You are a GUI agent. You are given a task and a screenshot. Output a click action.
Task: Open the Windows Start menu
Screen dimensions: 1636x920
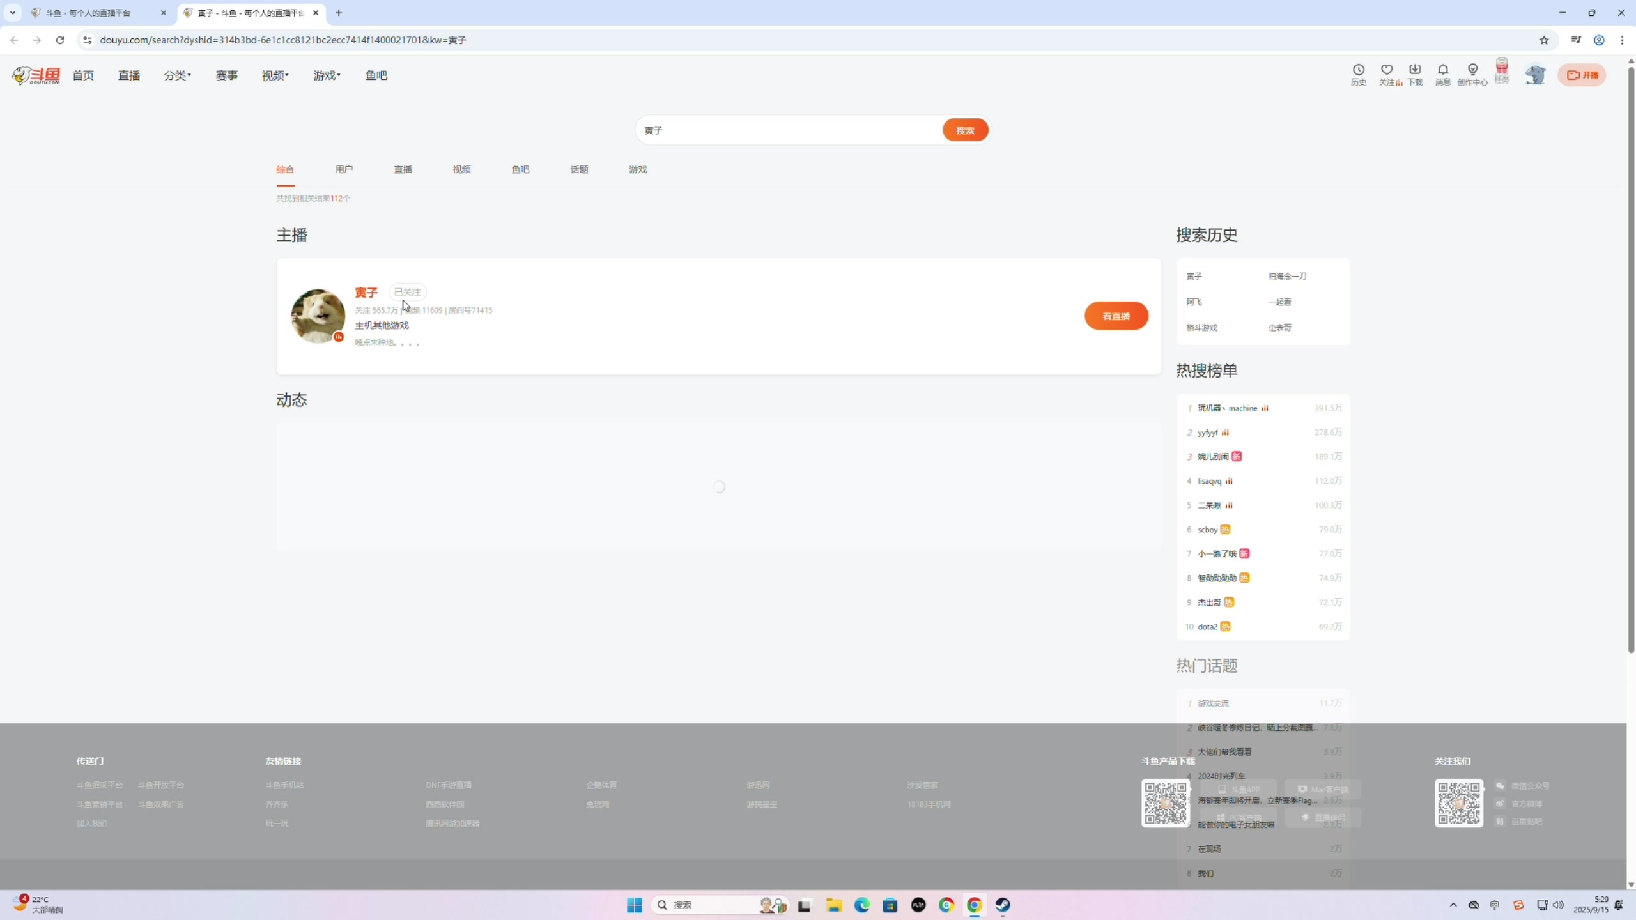pos(634,905)
